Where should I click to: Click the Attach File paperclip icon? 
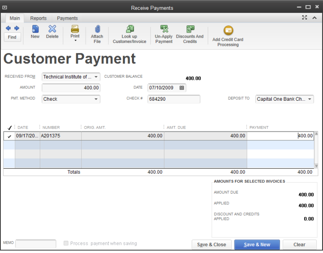98,29
